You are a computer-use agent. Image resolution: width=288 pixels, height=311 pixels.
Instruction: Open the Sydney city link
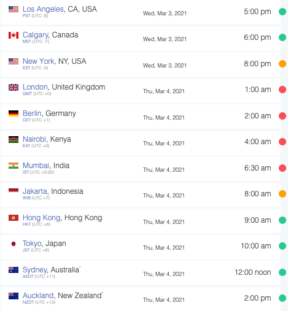pyautogui.click(x=35, y=270)
